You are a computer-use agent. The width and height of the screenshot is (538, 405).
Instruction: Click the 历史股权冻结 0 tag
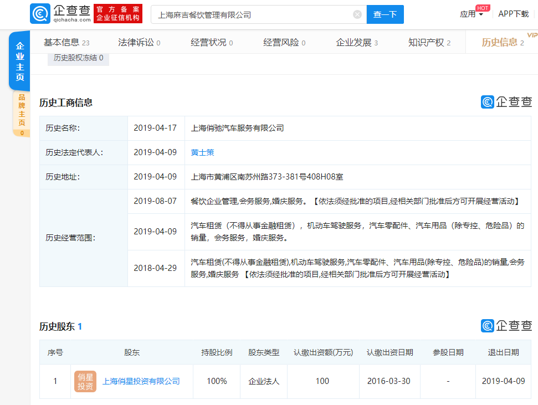[78, 58]
